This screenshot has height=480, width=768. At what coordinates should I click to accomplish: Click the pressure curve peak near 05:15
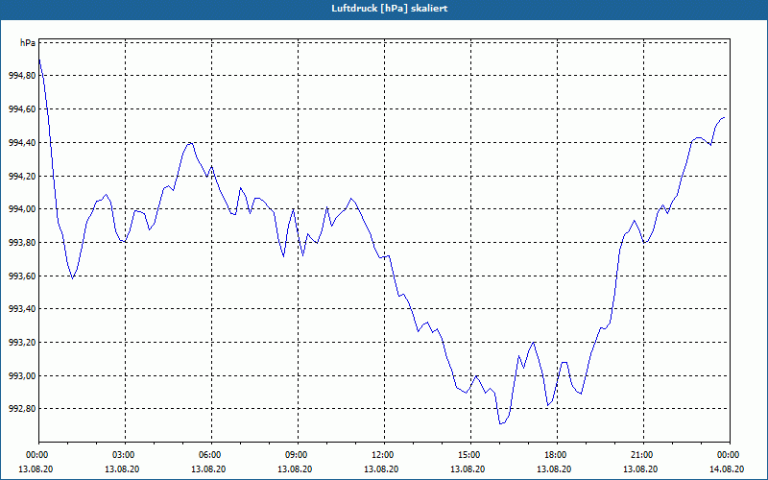click(x=190, y=142)
